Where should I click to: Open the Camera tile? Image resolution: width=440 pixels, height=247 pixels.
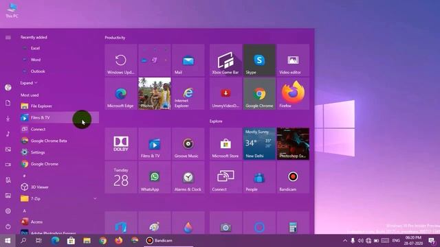click(x=225, y=223)
